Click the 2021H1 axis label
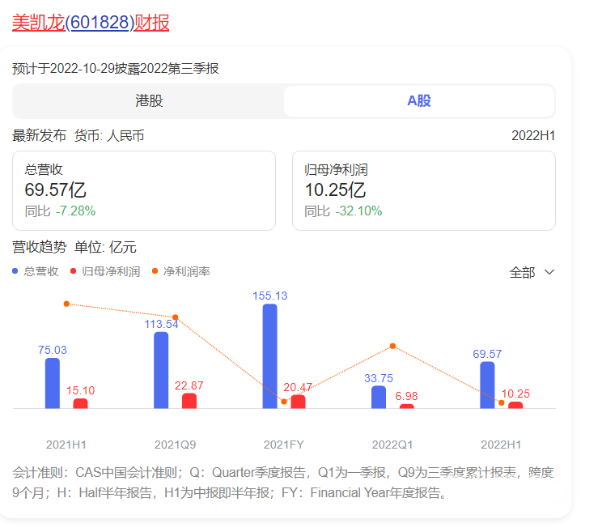Image resolution: width=602 pixels, height=532 pixels. (66, 445)
